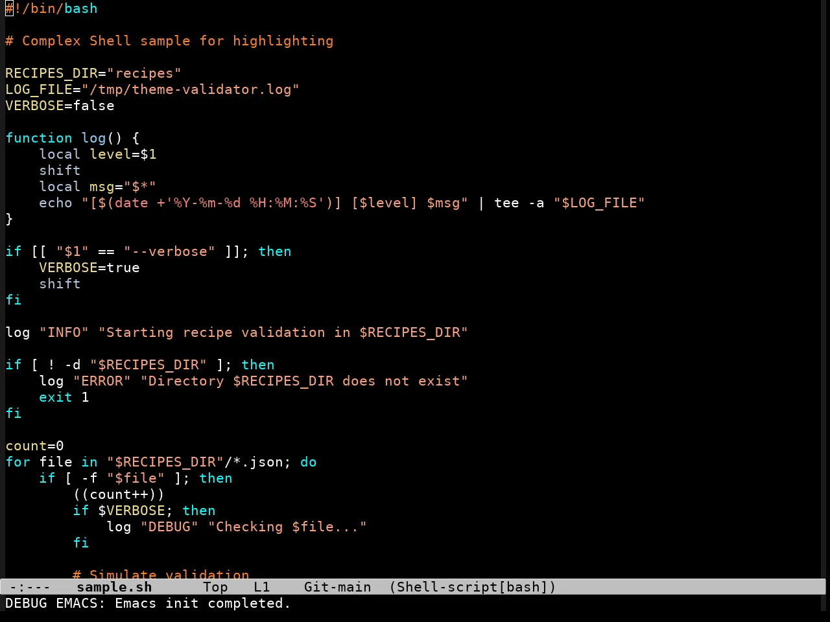Click the '[$level]' text in echo string

385,203
